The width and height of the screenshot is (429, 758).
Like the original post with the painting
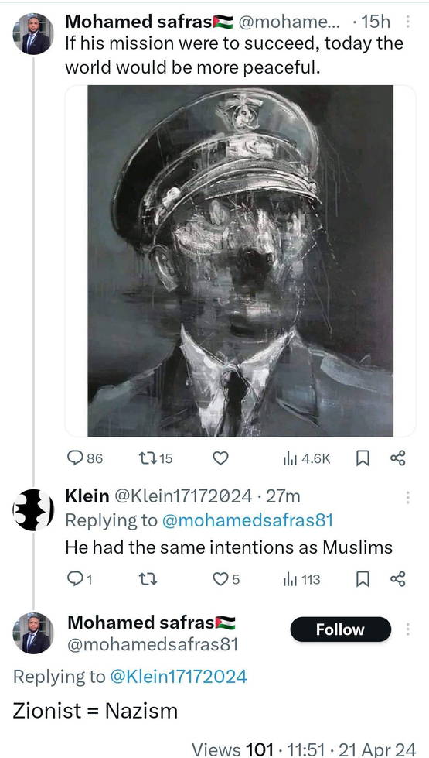pos(220,458)
